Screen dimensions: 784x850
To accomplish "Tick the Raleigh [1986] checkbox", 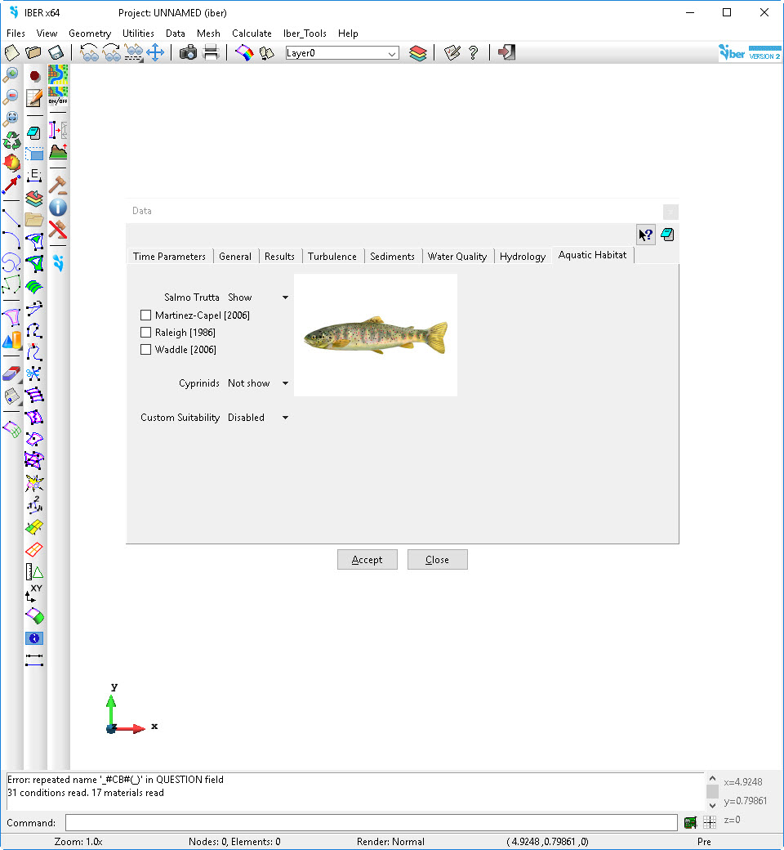I will 146,333.
